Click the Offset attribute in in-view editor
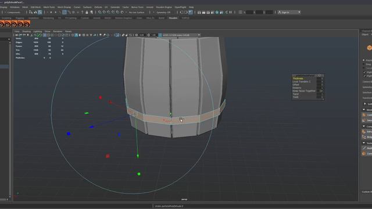The height and width of the screenshot is (209, 372). click(x=296, y=85)
